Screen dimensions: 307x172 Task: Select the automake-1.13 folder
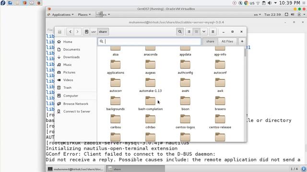150,85
